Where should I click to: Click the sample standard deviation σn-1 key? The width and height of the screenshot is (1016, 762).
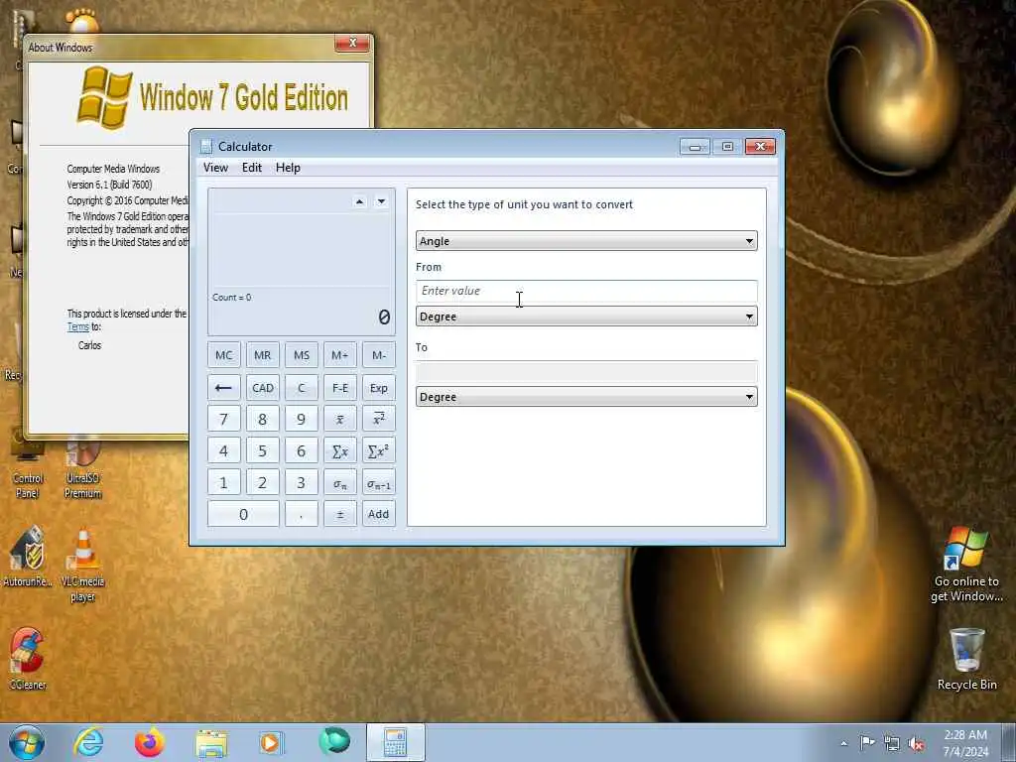(378, 483)
